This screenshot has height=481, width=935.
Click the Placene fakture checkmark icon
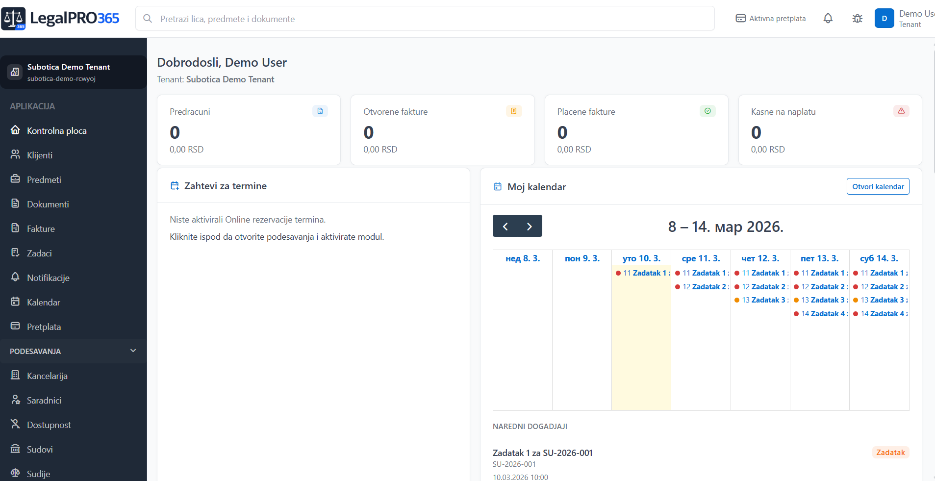(x=707, y=111)
